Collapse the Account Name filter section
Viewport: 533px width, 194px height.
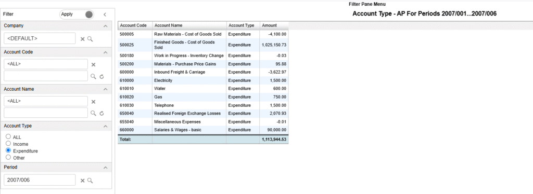point(105,89)
